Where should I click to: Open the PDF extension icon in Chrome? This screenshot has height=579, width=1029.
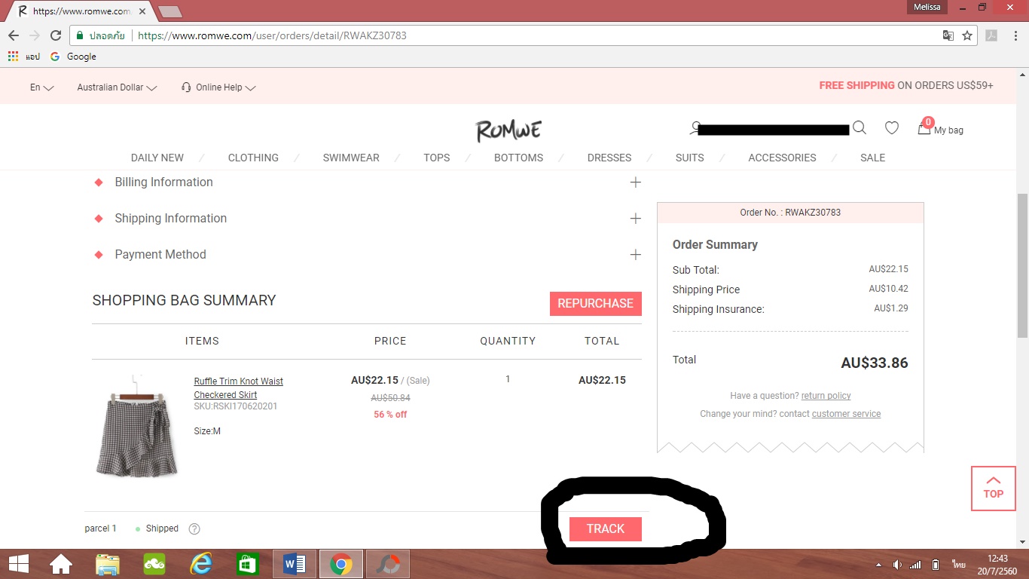point(992,35)
